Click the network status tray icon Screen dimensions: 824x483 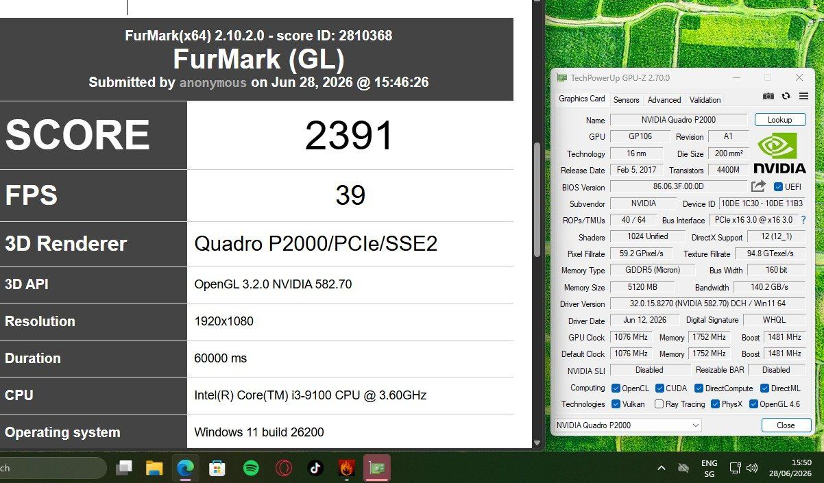point(683,468)
